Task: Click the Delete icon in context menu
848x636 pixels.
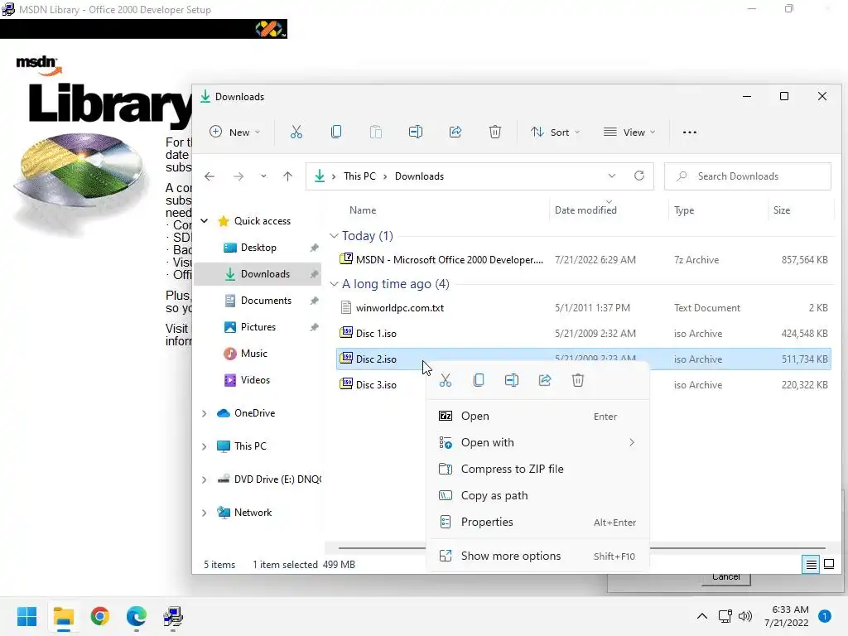Action: (x=577, y=380)
